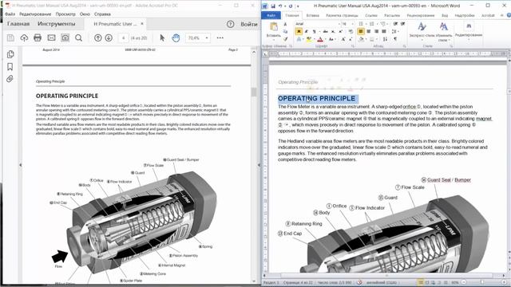Open the zoom percentage dropdown in Acrobat
The width and height of the screenshot is (511, 287).
[x=206, y=38]
